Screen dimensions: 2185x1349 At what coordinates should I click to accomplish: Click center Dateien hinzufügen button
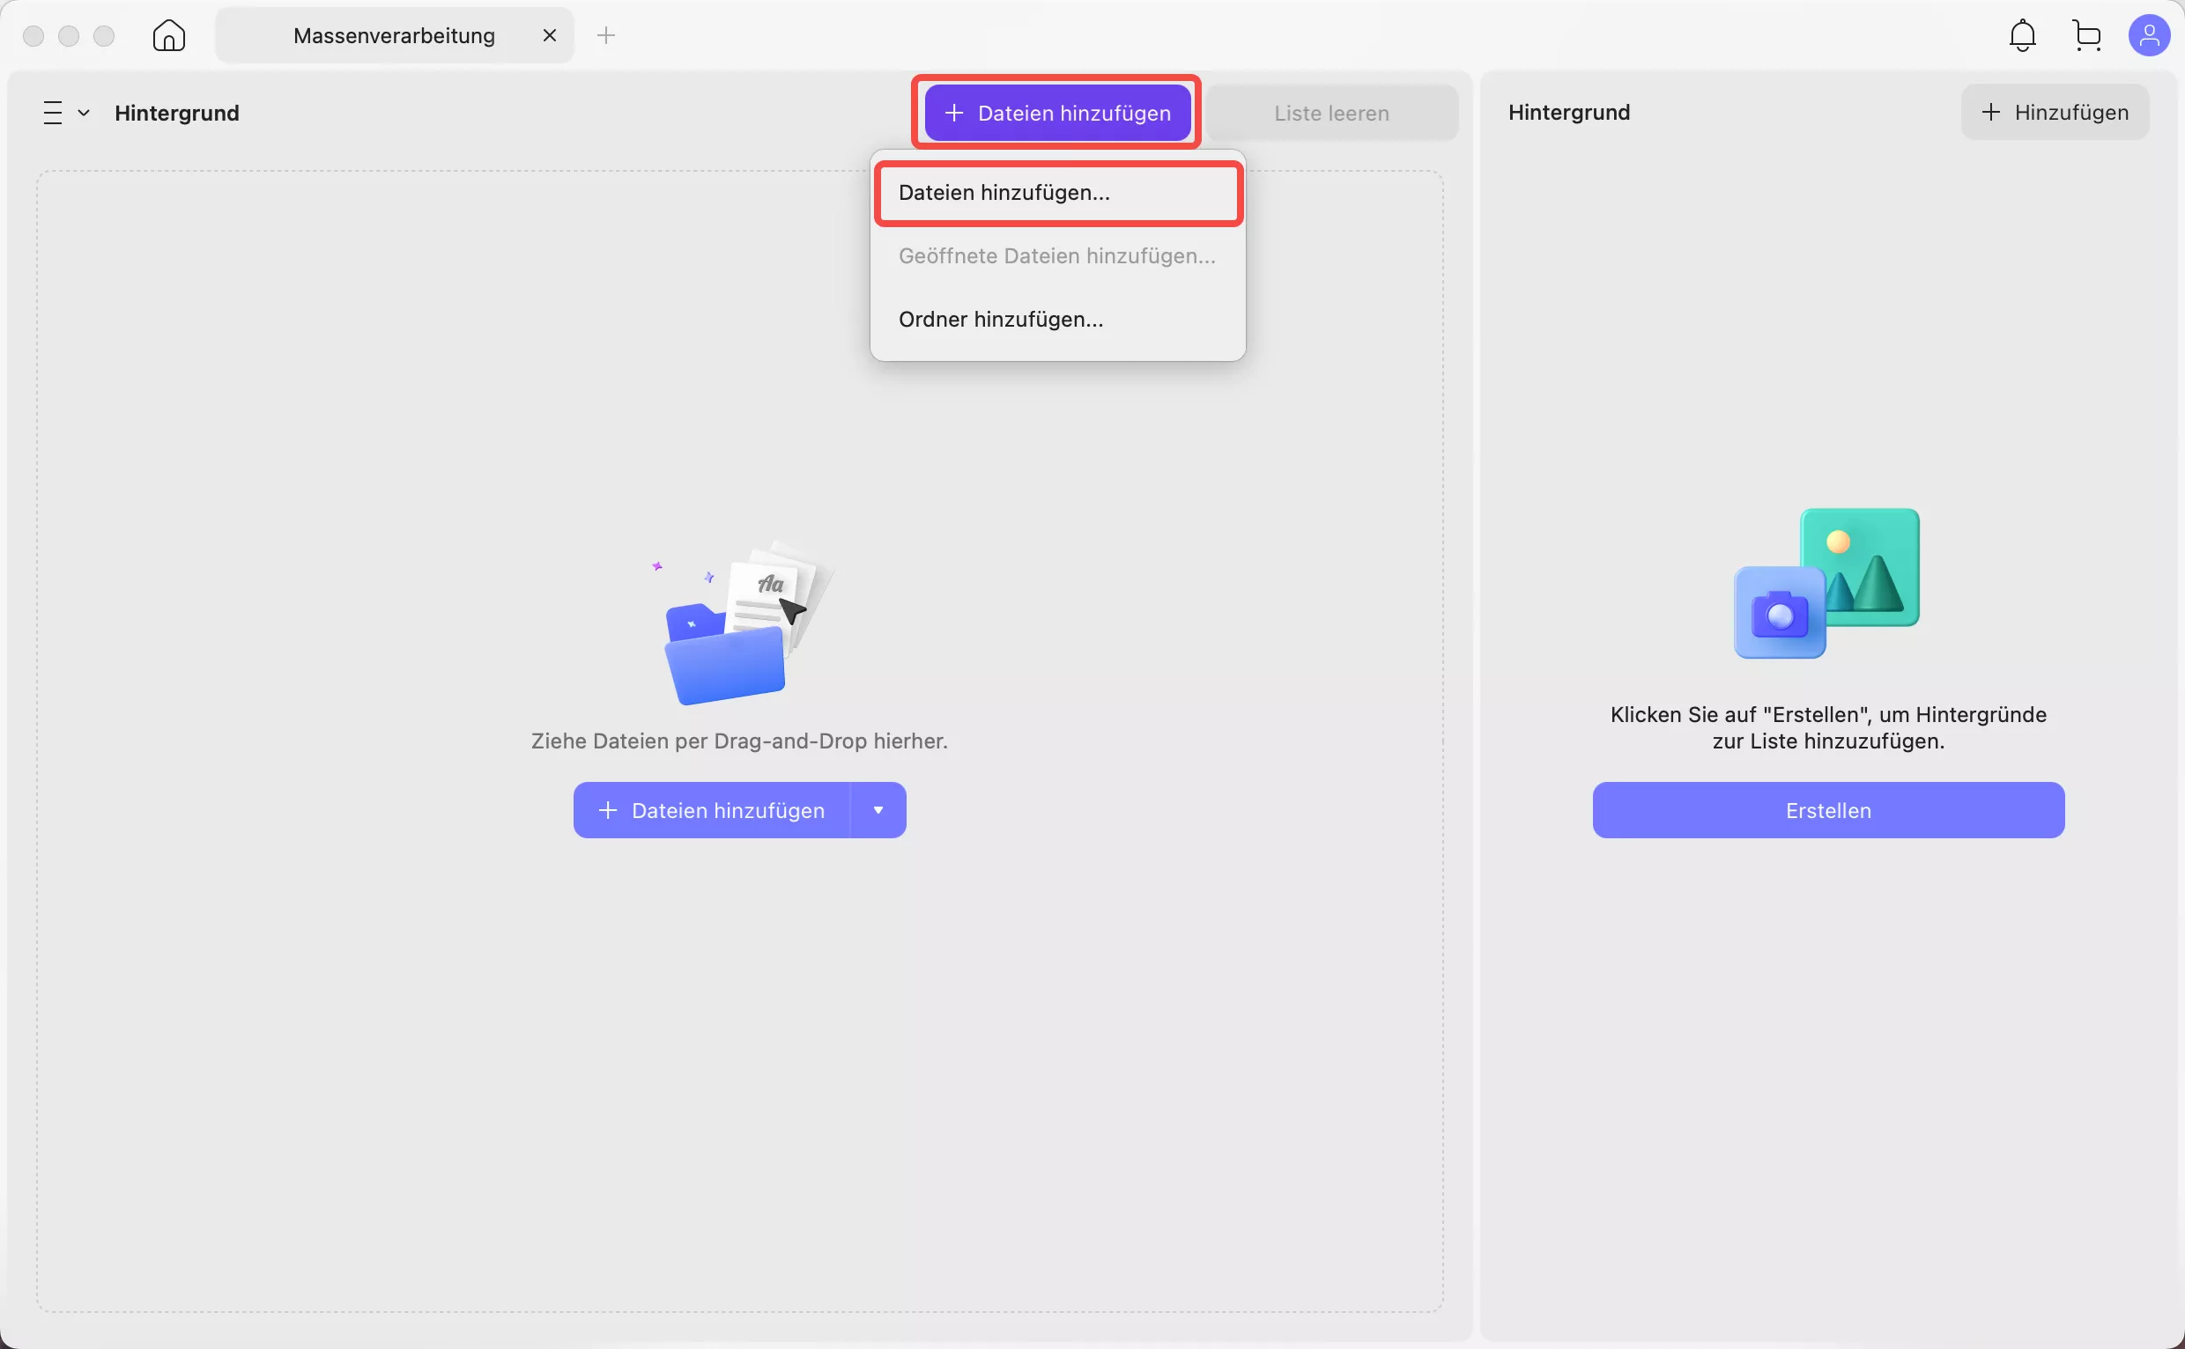[x=711, y=810]
